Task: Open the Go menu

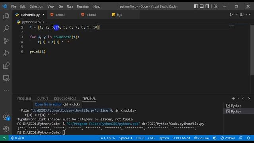Action: [x=61, y=6]
